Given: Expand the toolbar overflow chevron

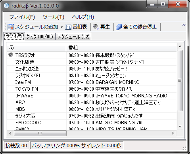Looking at the screenshot, I should tap(184, 25).
